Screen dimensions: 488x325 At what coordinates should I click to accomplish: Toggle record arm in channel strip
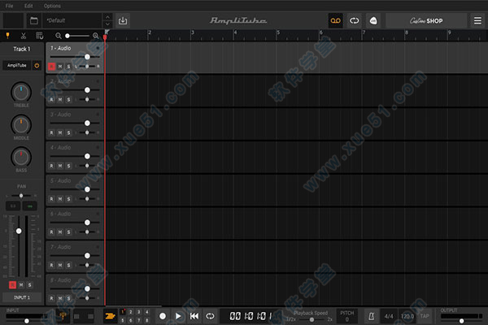coord(12,285)
